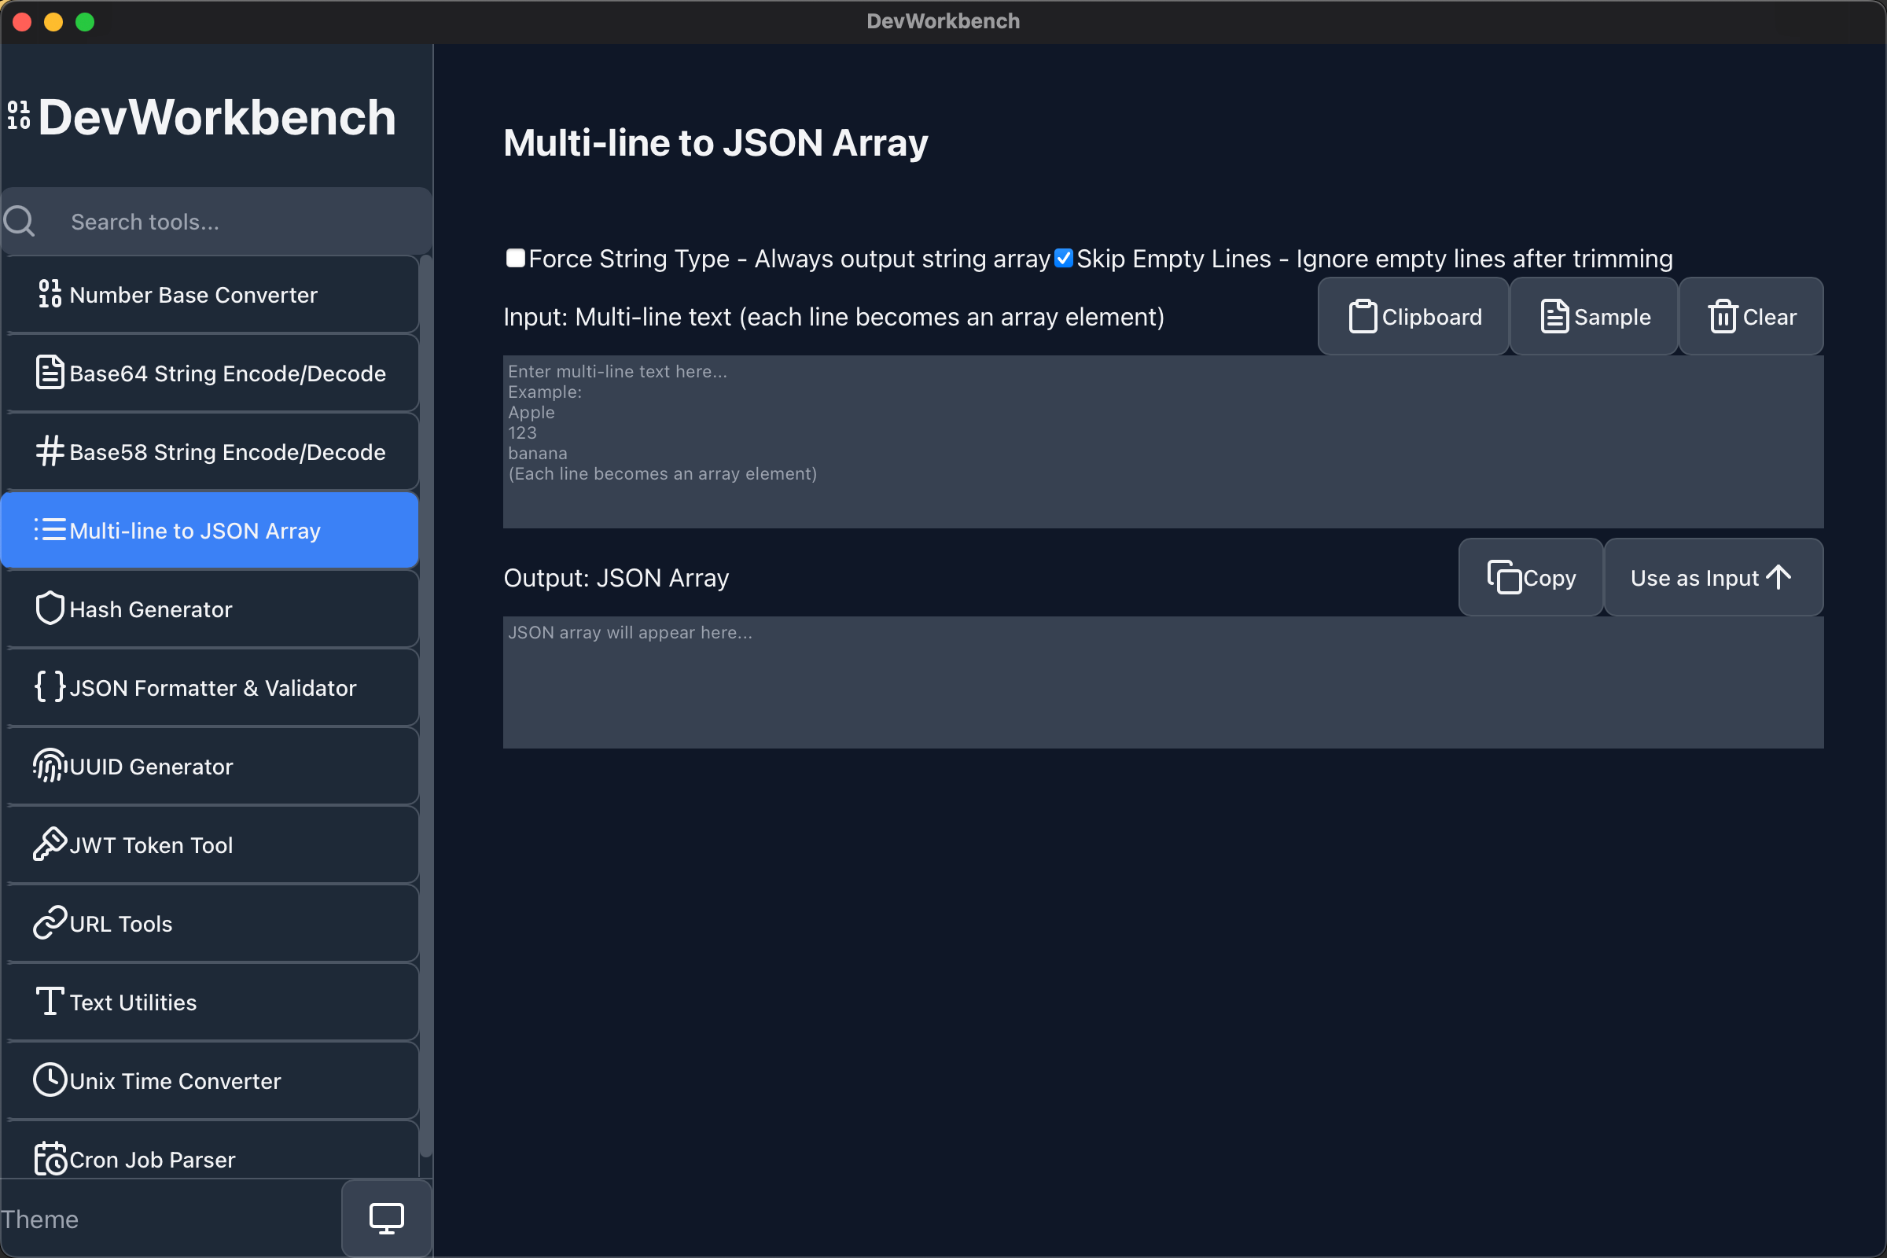Click the 'Input: Multi-line text' label
Screen dimensions: 1887x1258
tap(833, 317)
